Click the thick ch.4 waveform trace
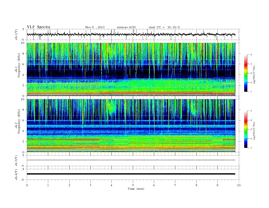 point(131,174)
